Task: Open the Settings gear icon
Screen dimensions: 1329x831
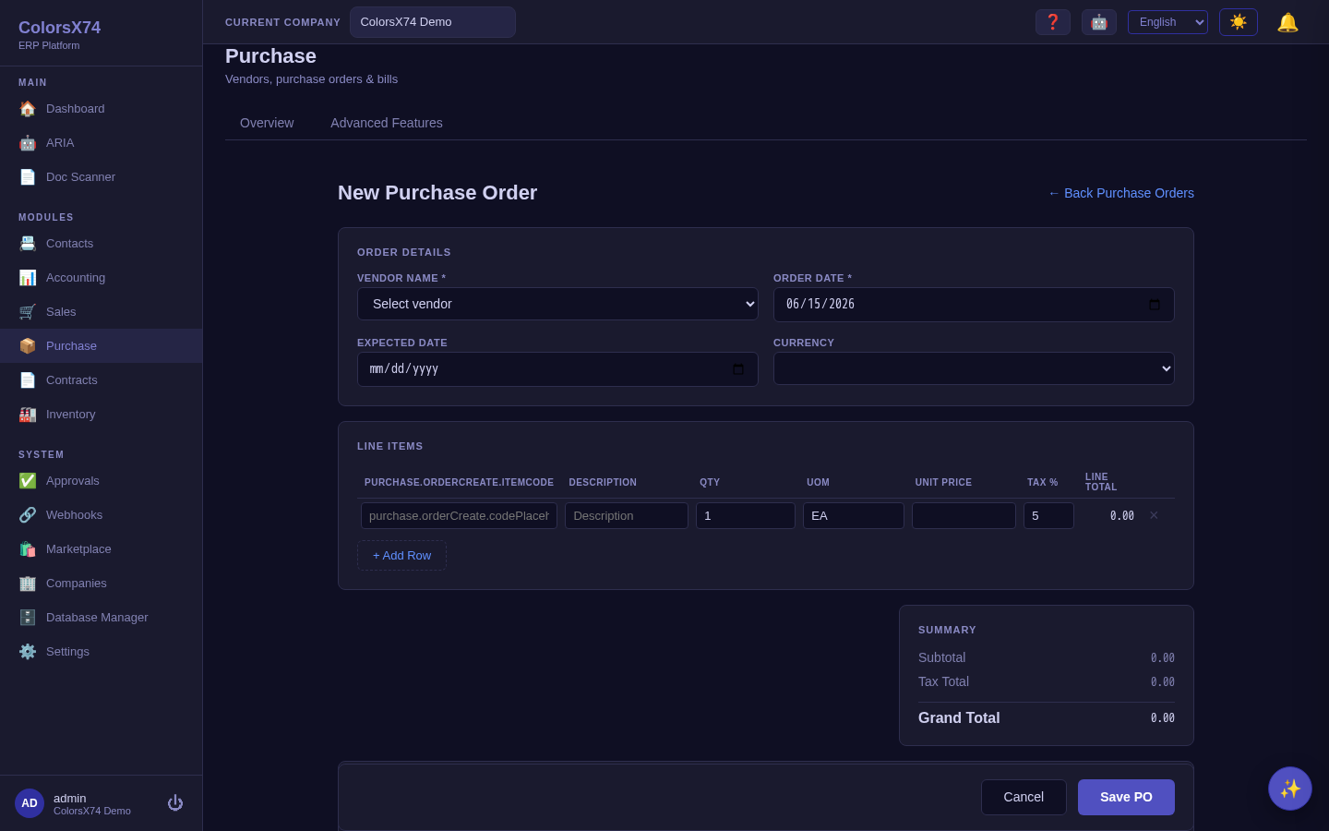Action: click(x=28, y=652)
